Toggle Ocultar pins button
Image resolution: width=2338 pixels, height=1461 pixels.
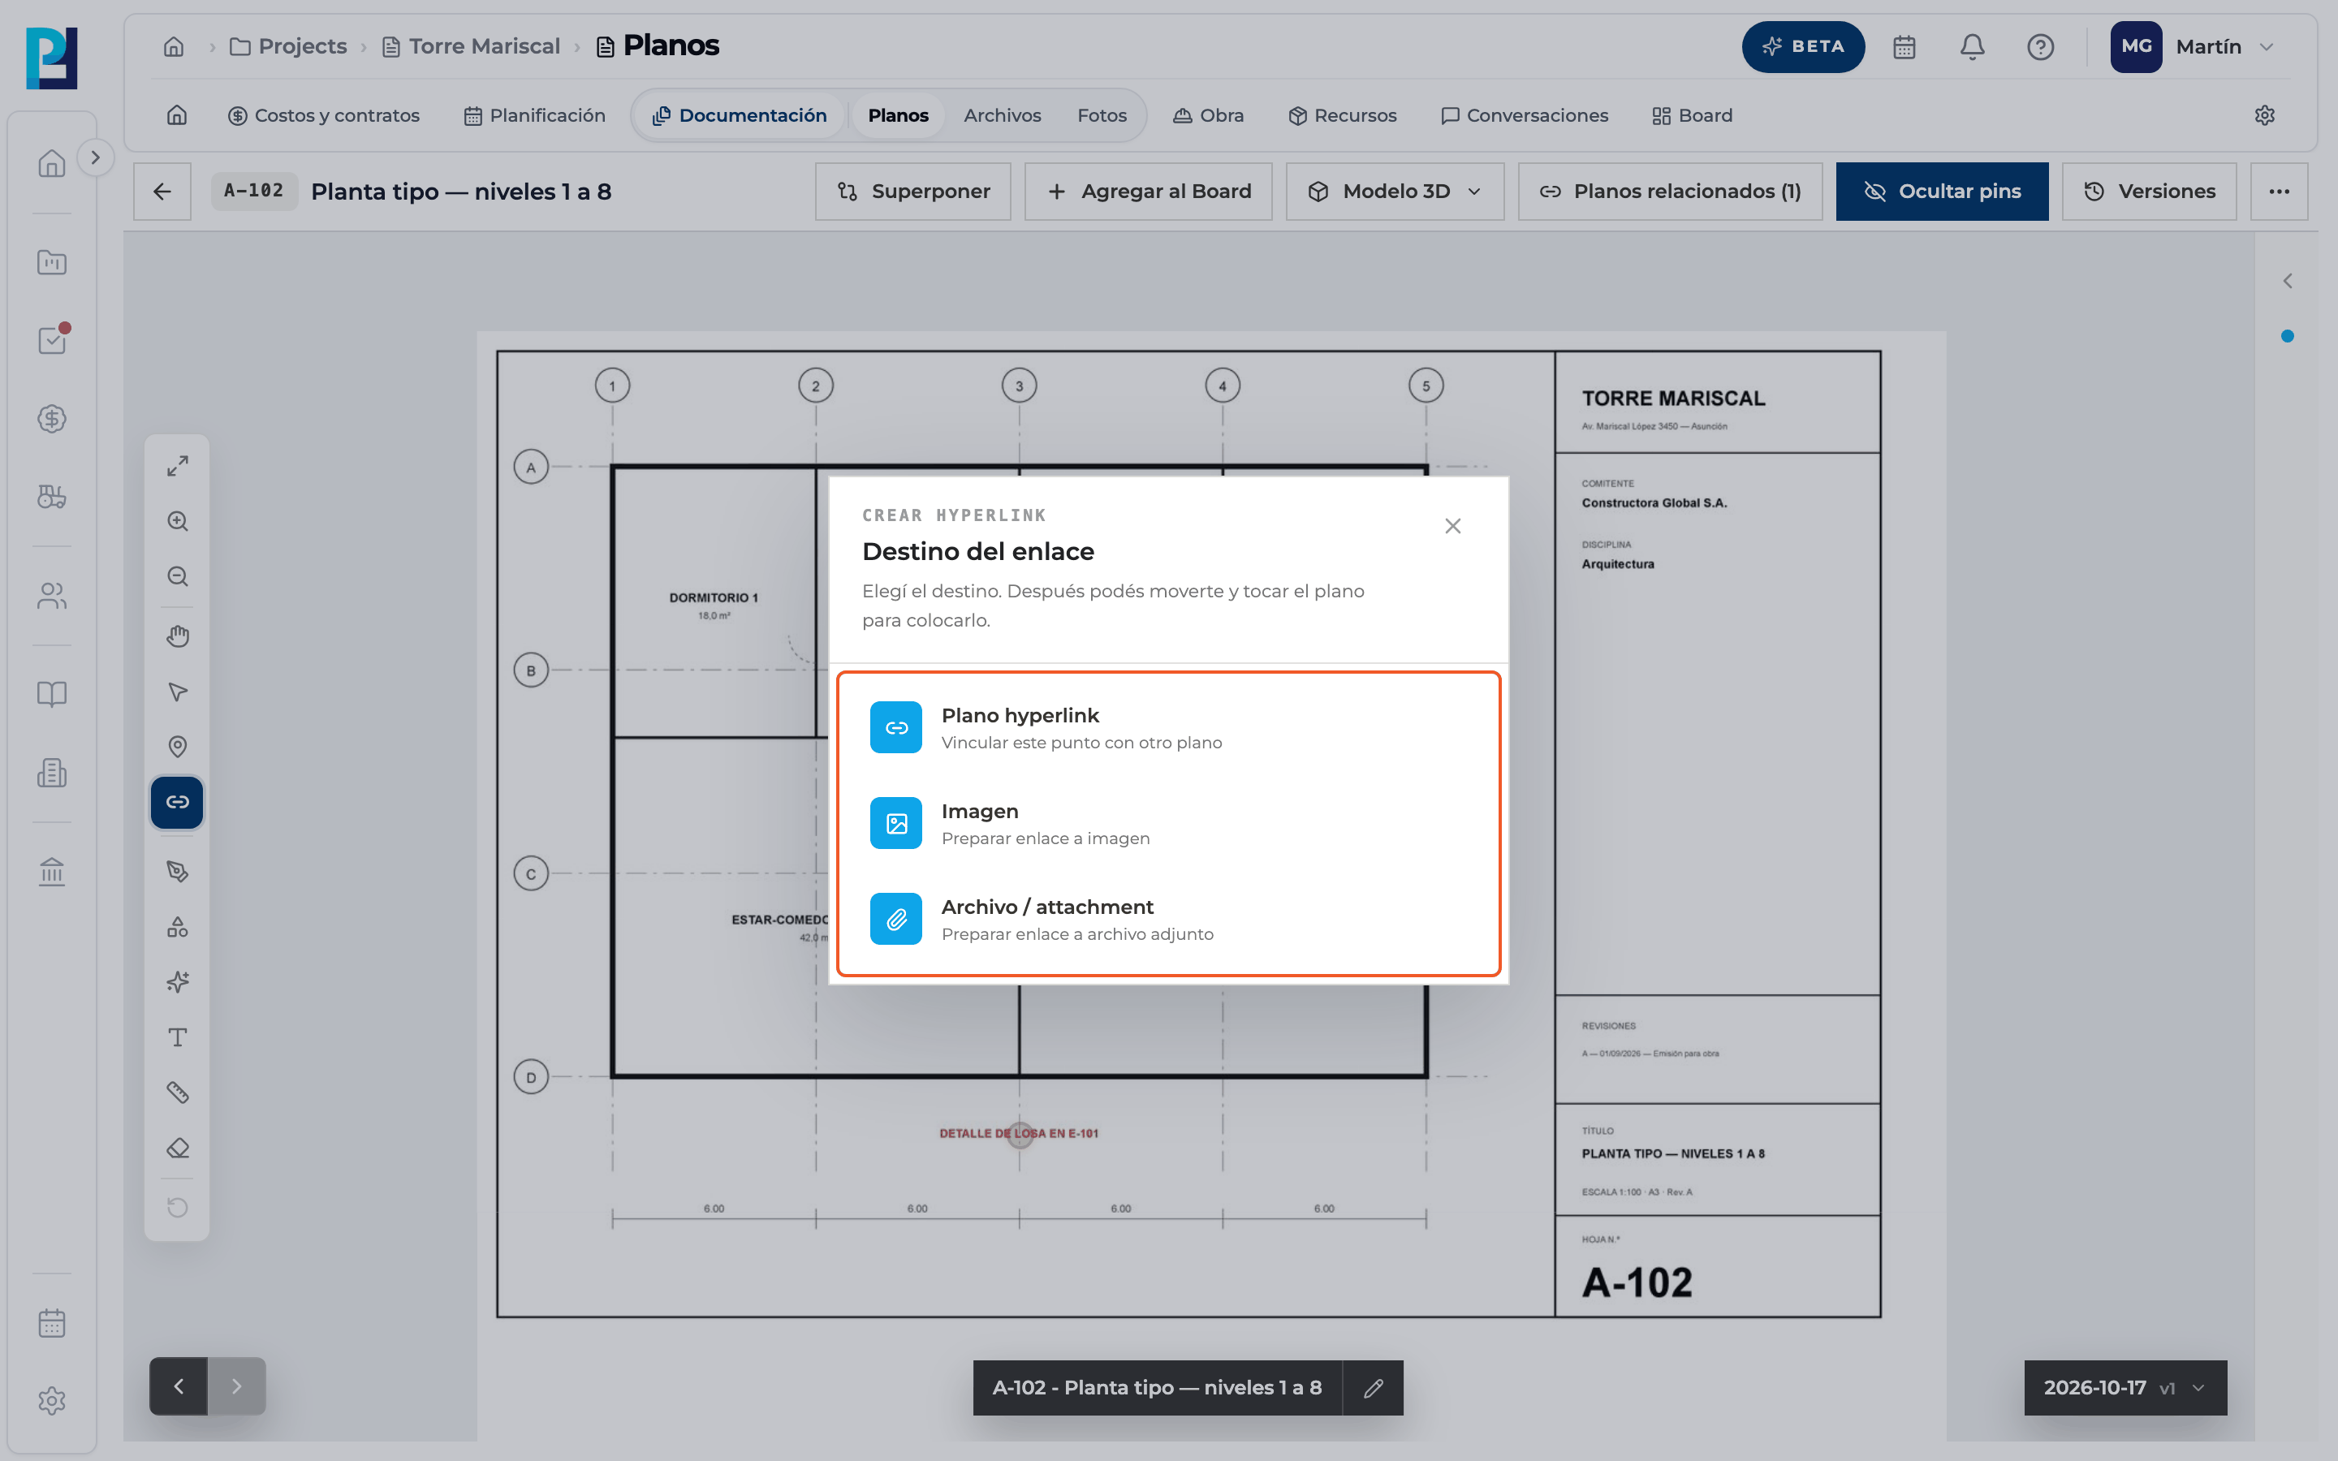tap(1942, 192)
